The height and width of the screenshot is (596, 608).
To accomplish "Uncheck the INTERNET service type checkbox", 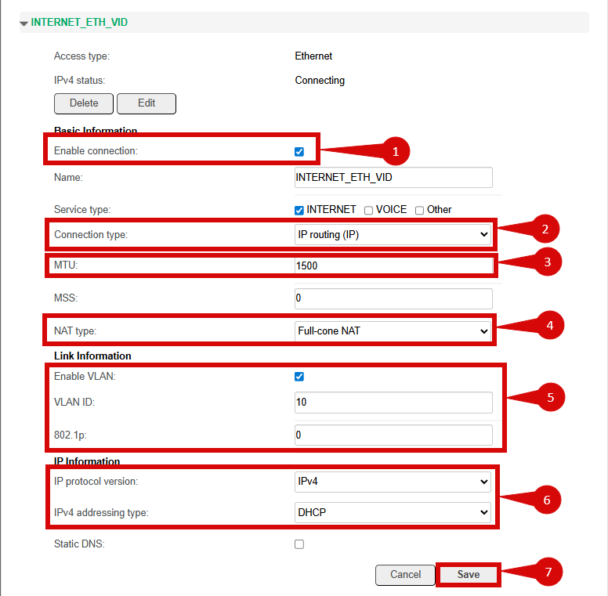I will 299,210.
